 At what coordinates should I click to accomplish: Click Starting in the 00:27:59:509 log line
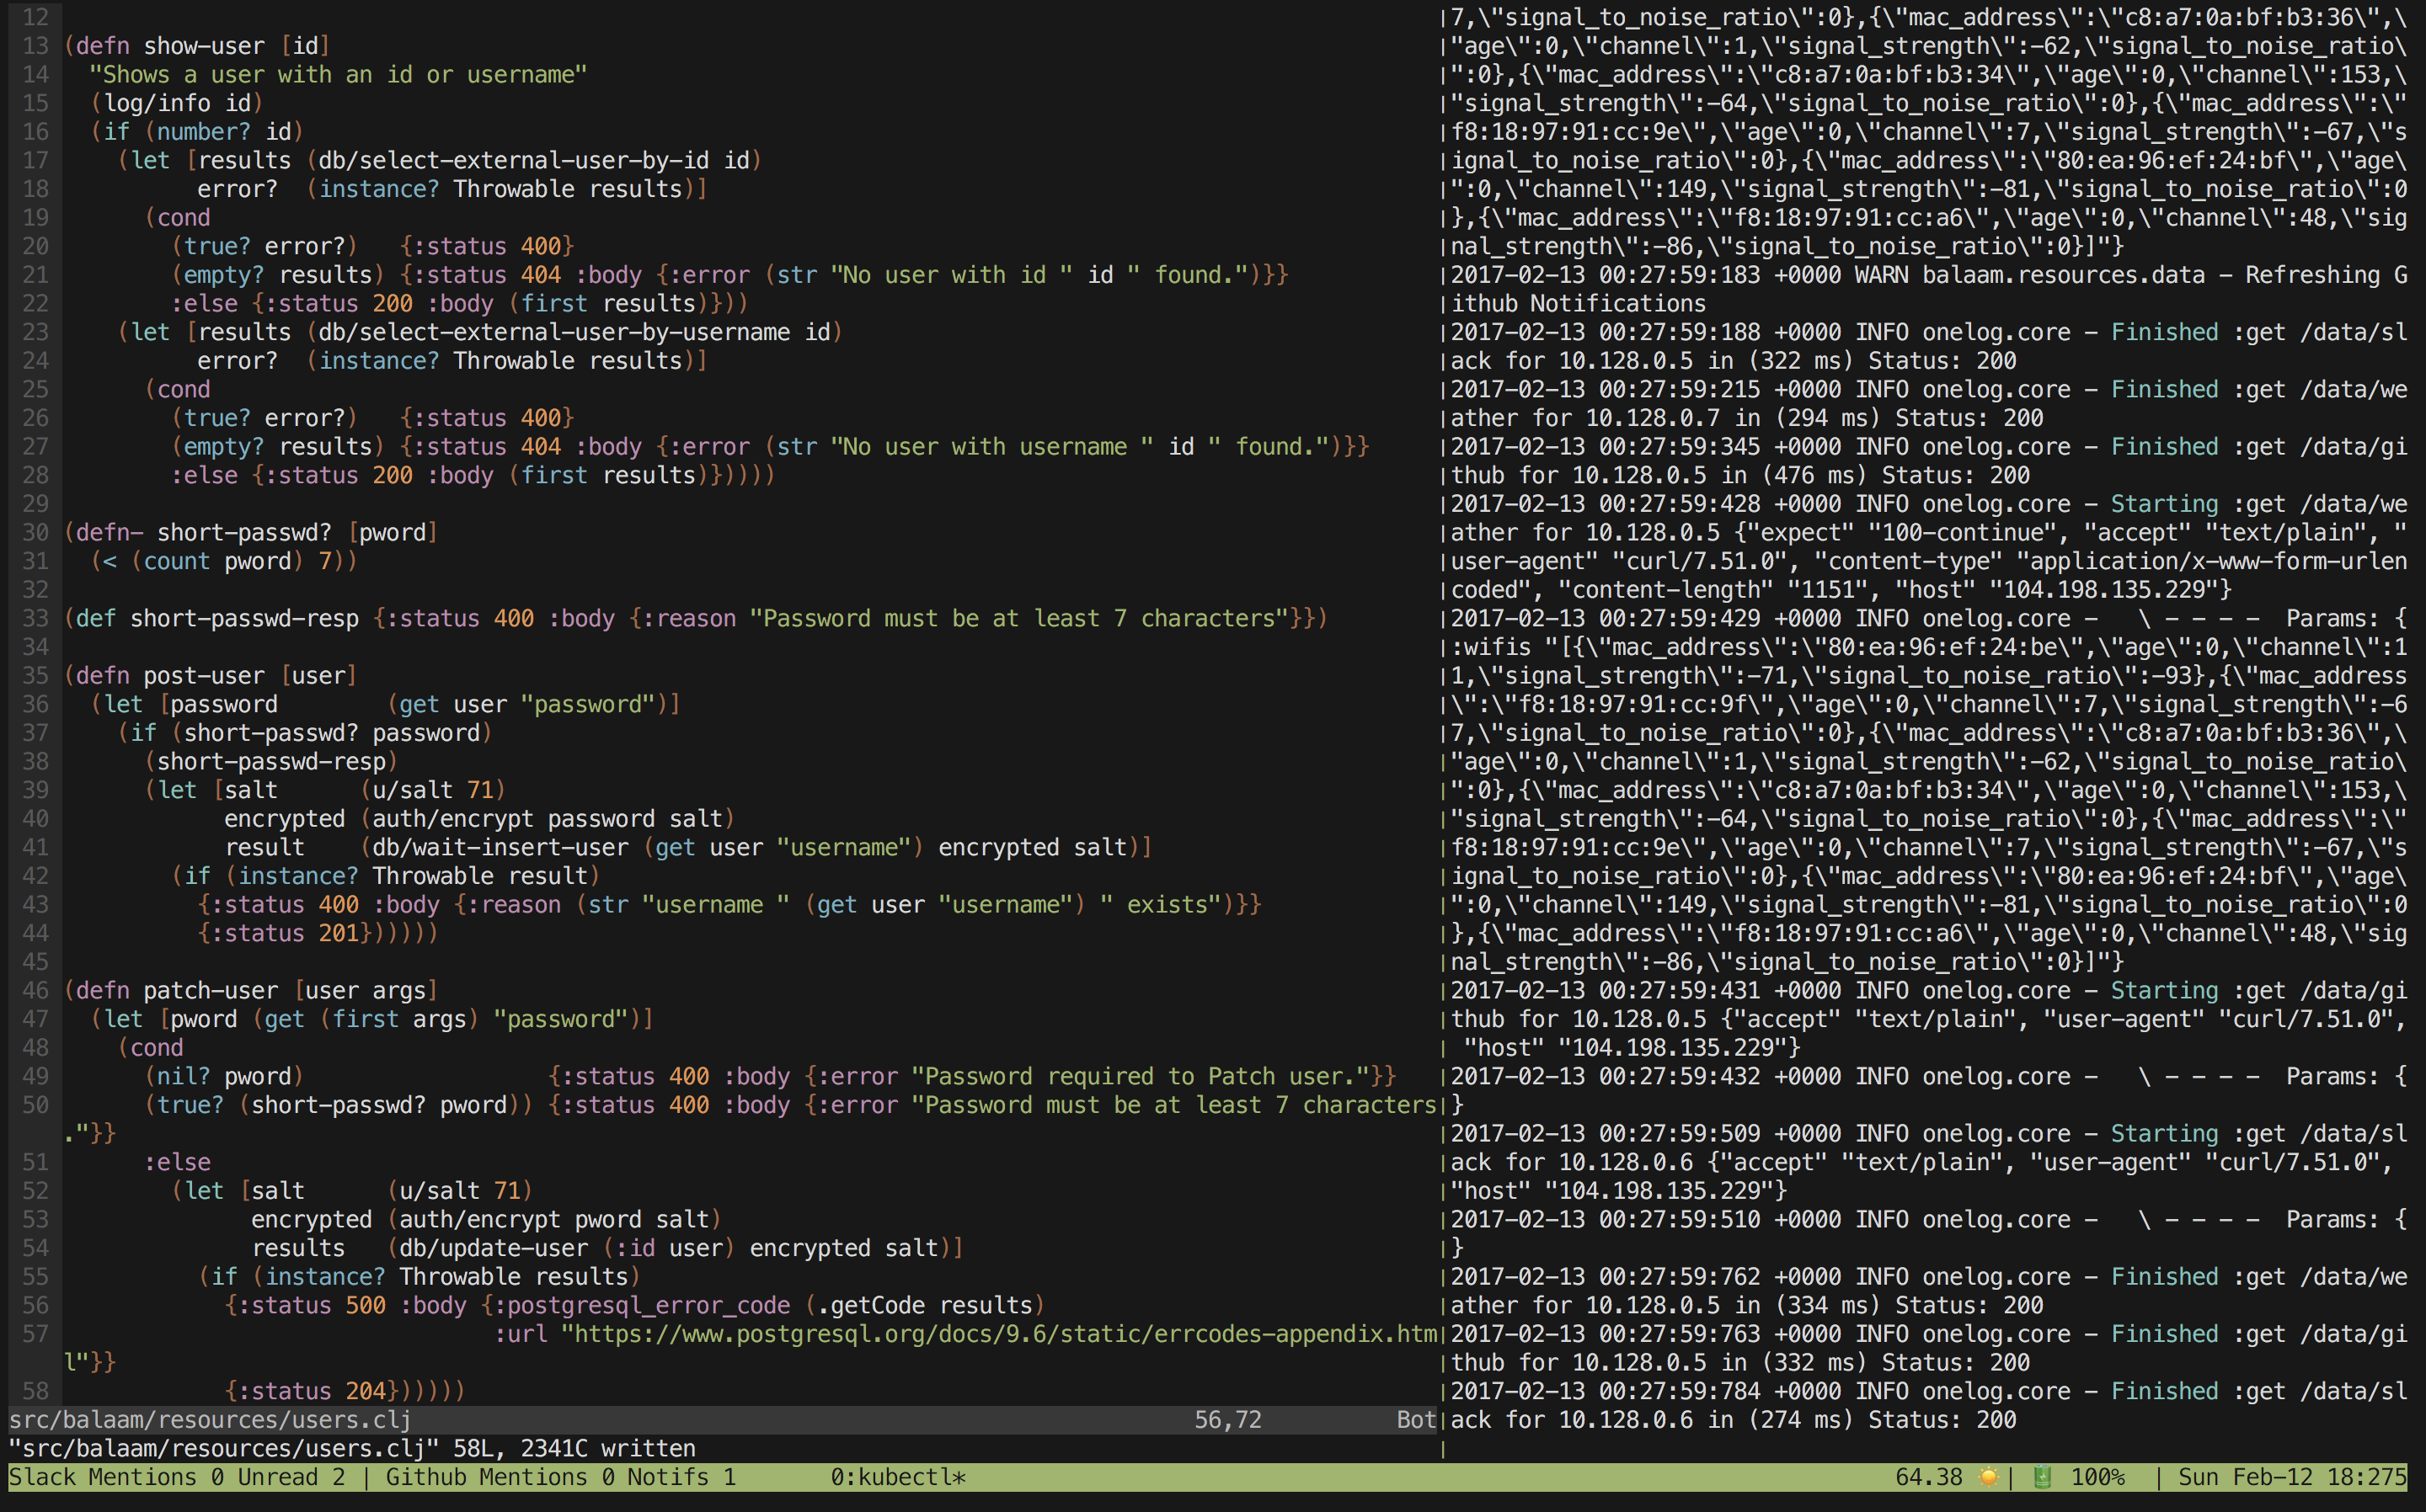[2164, 1134]
